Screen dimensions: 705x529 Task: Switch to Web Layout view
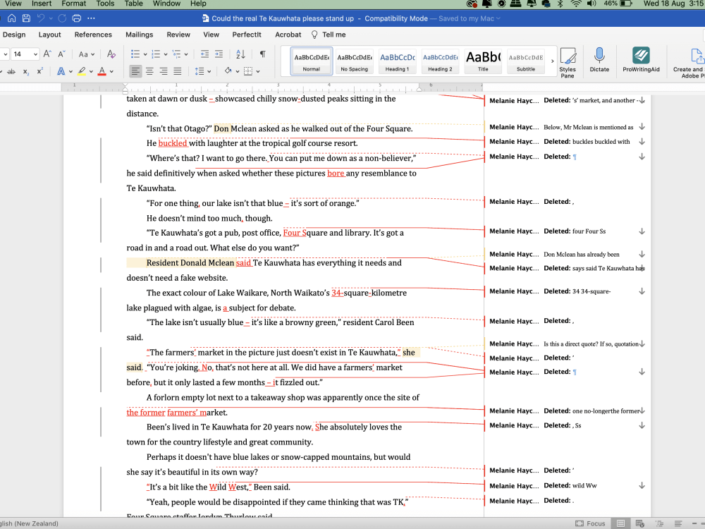click(640, 523)
